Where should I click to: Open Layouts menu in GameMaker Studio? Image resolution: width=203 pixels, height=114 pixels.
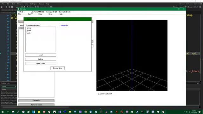[42, 4]
